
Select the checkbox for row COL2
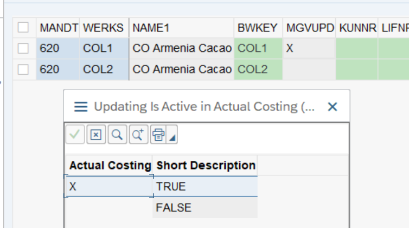point(23,69)
